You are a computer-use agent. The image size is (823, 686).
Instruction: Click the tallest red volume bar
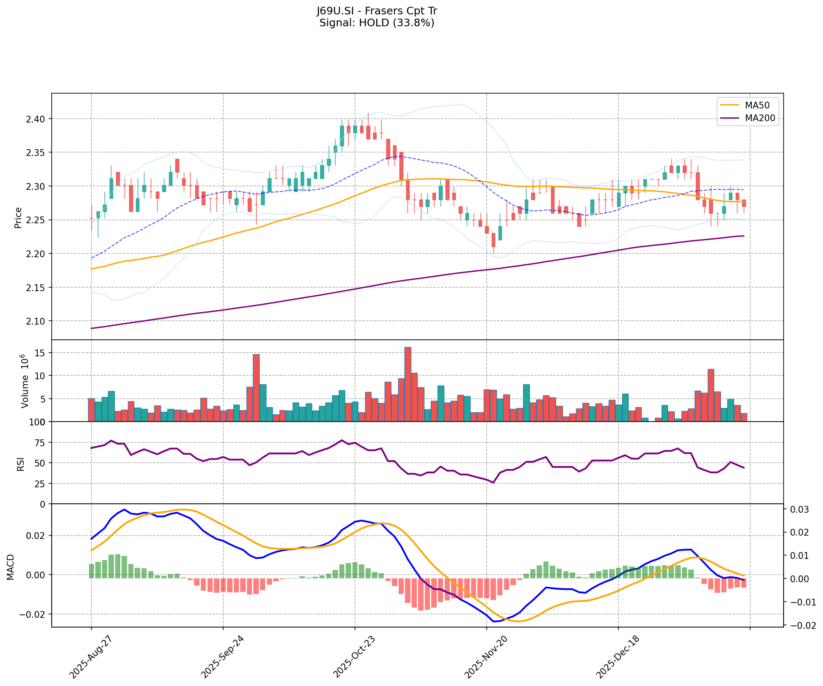tap(407, 384)
